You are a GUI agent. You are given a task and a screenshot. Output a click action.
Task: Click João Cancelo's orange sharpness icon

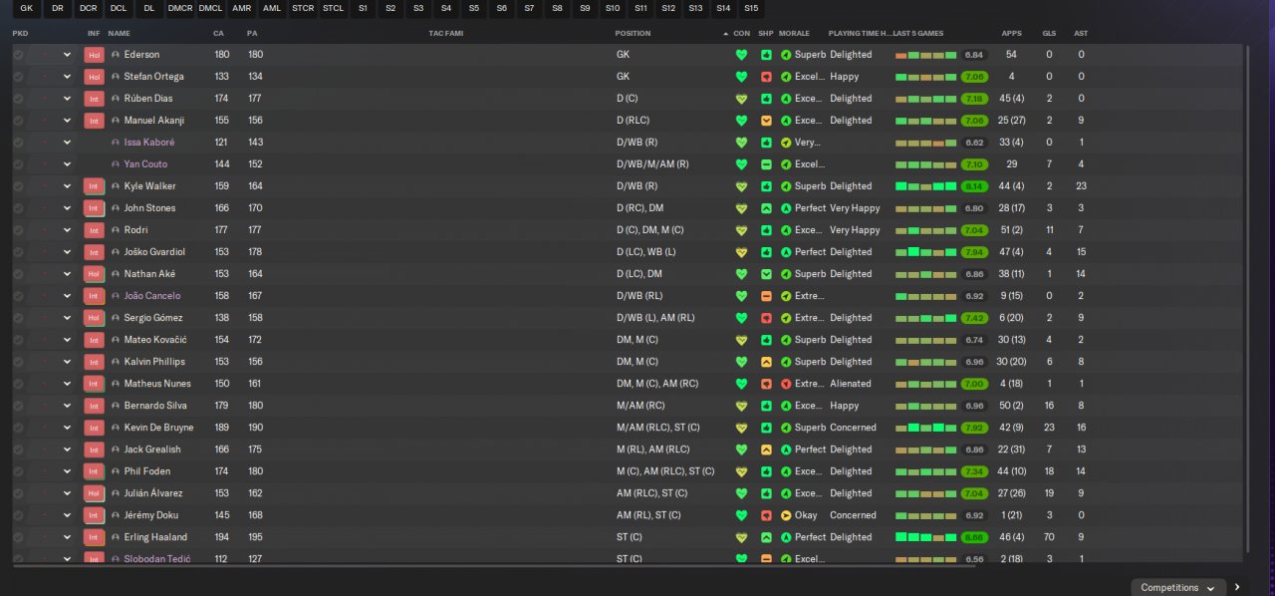(x=766, y=296)
